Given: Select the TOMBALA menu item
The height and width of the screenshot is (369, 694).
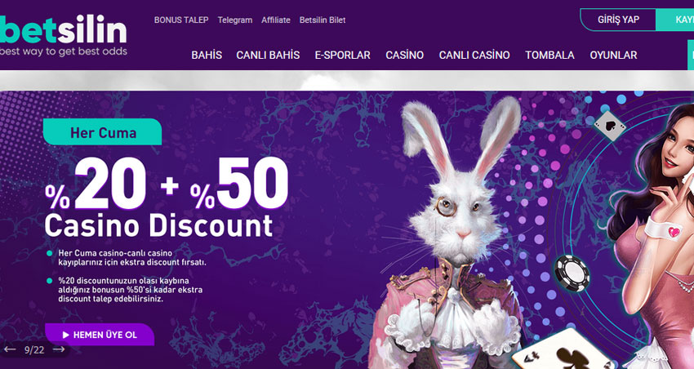Looking at the screenshot, I should 549,55.
